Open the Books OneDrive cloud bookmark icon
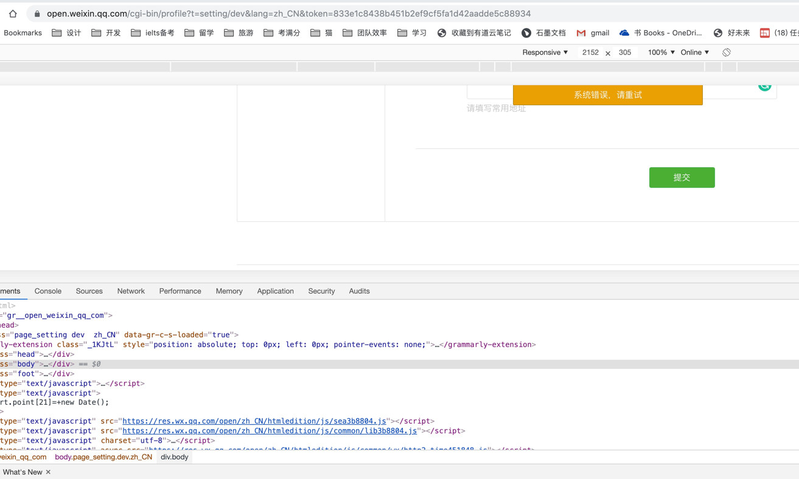This screenshot has height=479, width=799. point(624,33)
